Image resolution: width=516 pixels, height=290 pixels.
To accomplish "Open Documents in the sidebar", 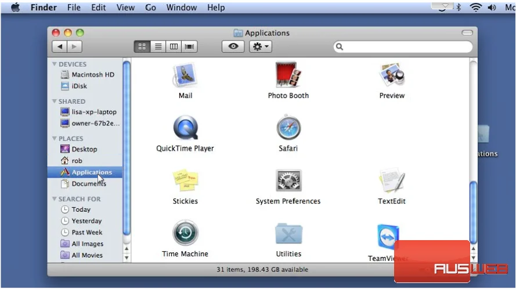I will (x=83, y=184).
